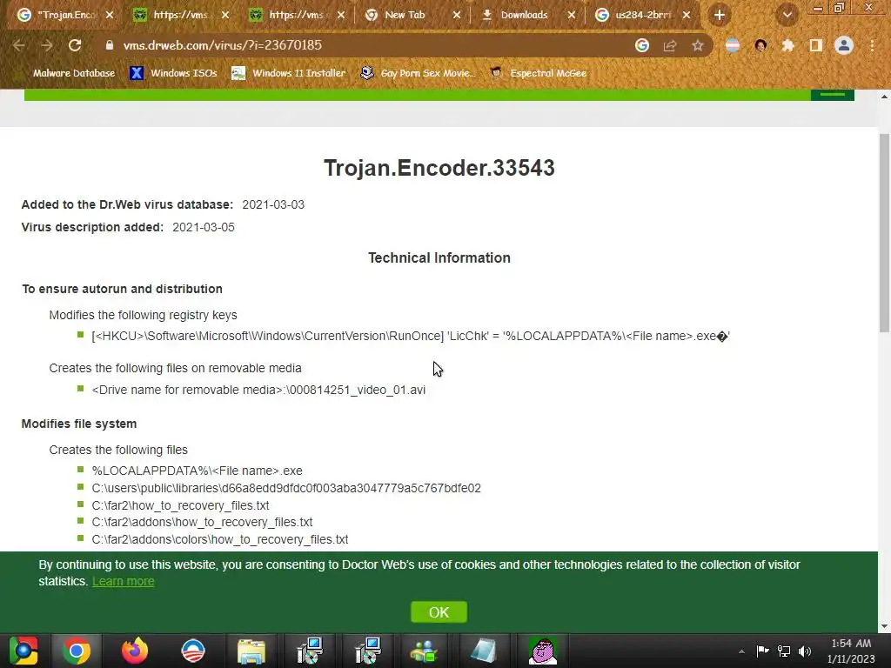Open the Chrome profile avatar
The image size is (891, 668).
click(844, 45)
